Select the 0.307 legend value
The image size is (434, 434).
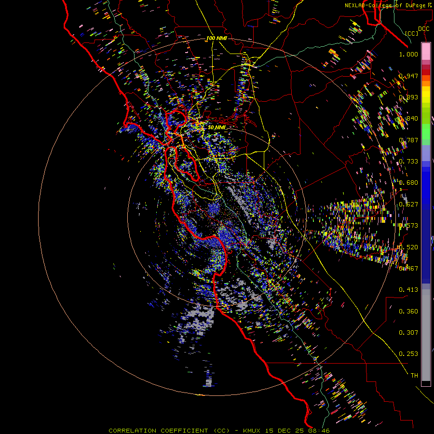pyautogui.click(x=408, y=333)
